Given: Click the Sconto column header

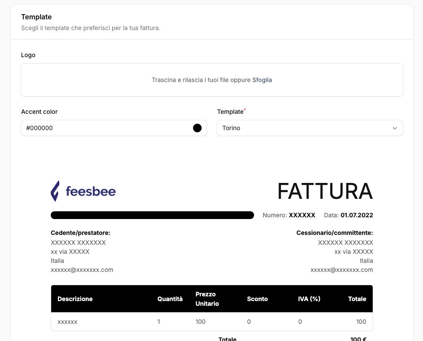Looking at the screenshot, I should point(257,299).
